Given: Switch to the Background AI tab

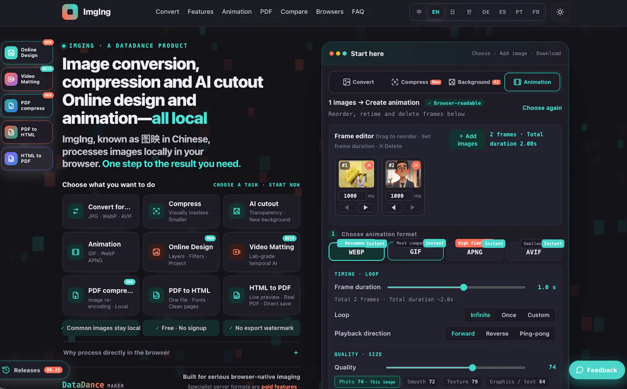Looking at the screenshot, I should [474, 82].
